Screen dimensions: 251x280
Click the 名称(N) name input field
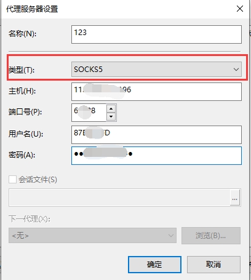point(156,34)
